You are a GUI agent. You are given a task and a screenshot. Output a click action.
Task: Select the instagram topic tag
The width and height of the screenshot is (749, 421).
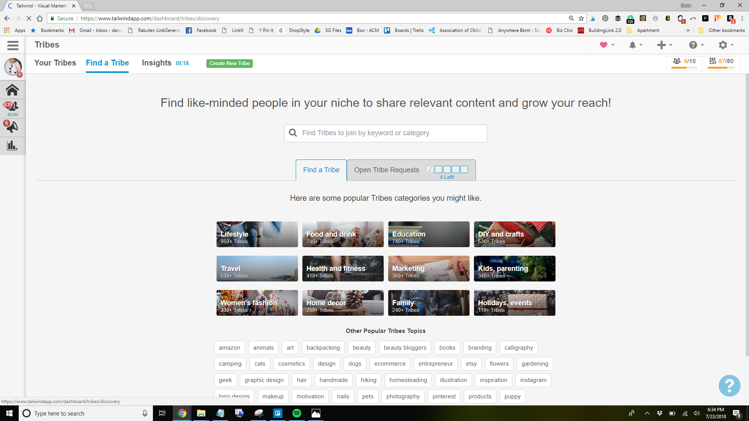tap(533, 380)
